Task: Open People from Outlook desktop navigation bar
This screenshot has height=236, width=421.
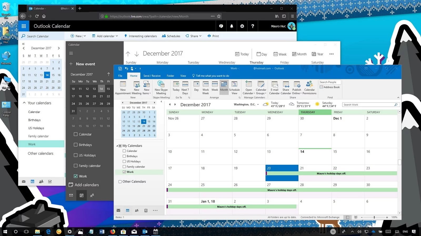Action: click(137, 210)
